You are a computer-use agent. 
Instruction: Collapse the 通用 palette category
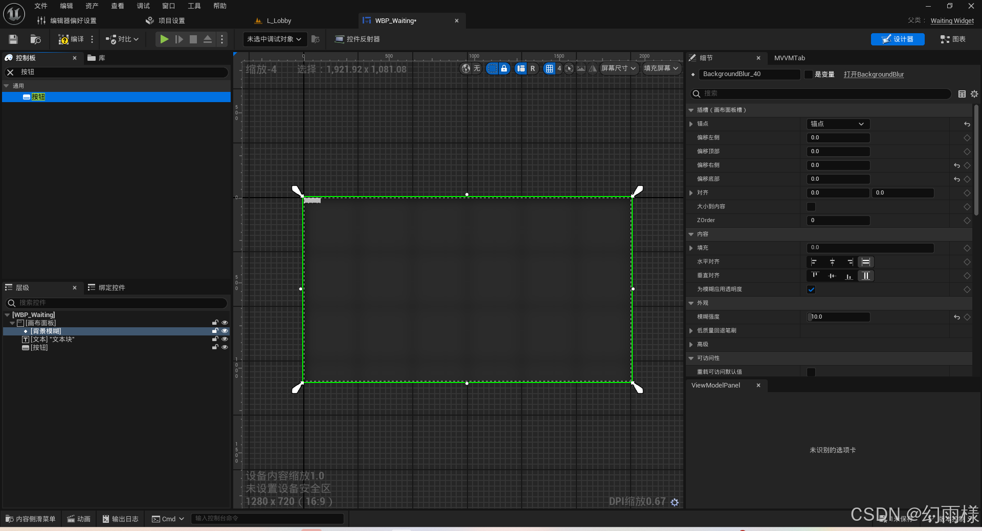click(x=7, y=86)
